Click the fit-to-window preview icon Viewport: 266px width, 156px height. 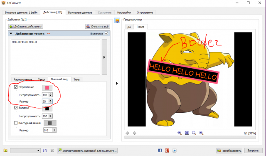click(187, 133)
